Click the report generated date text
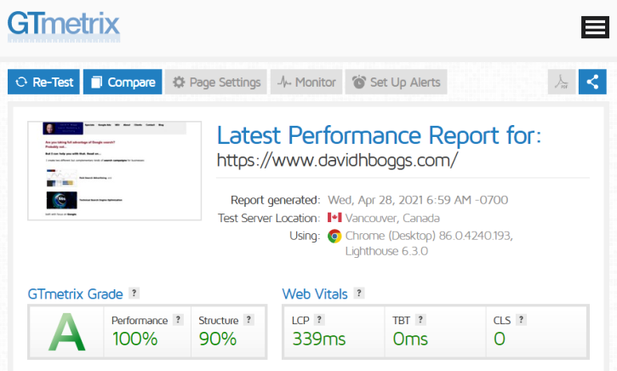 [418, 200]
